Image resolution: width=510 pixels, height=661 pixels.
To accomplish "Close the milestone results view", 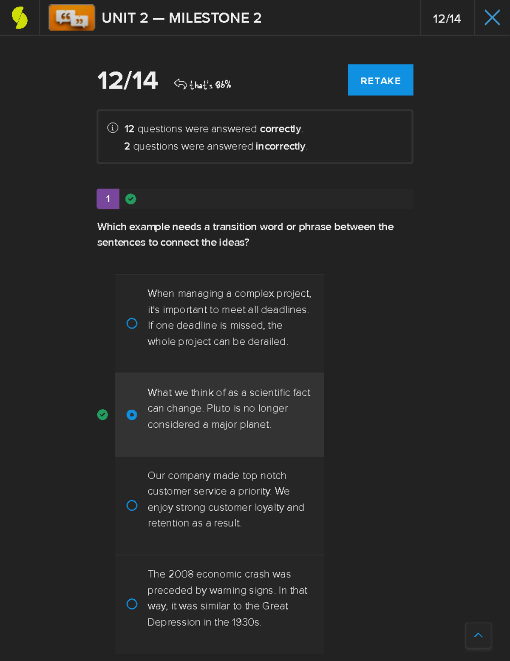I will [x=492, y=17].
